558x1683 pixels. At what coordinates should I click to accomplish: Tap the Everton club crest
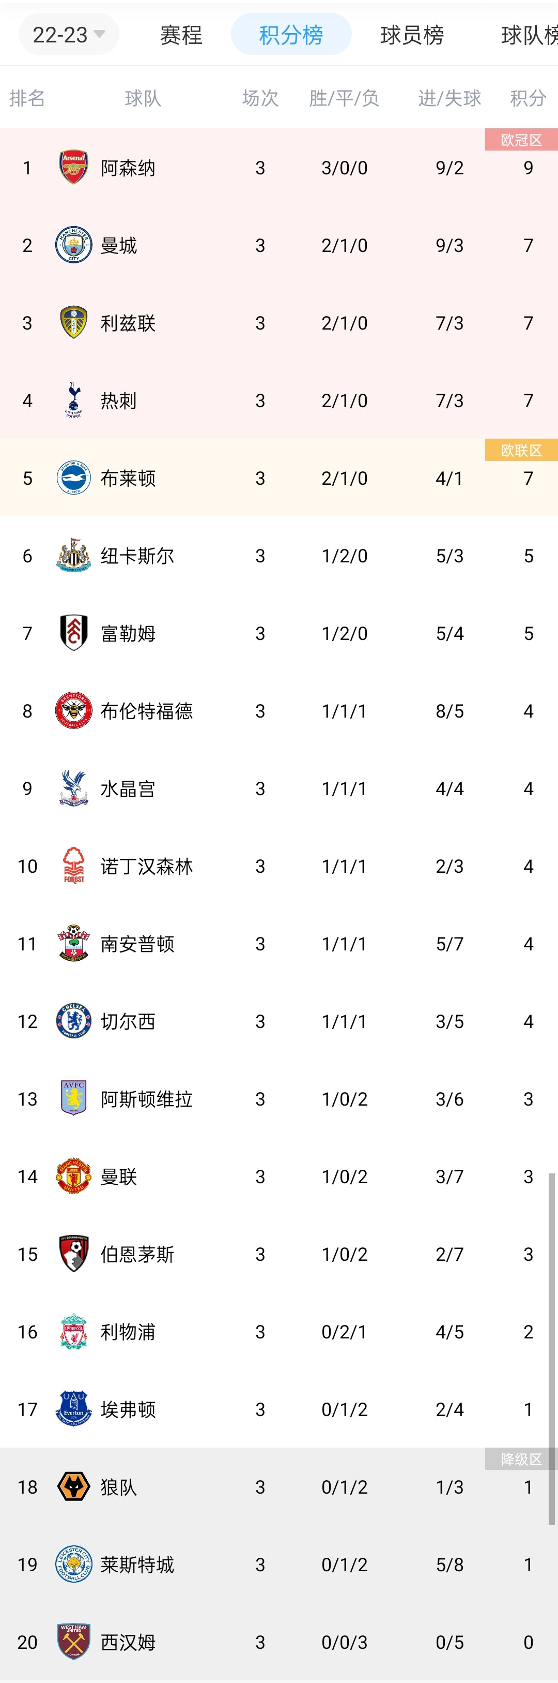[74, 1409]
